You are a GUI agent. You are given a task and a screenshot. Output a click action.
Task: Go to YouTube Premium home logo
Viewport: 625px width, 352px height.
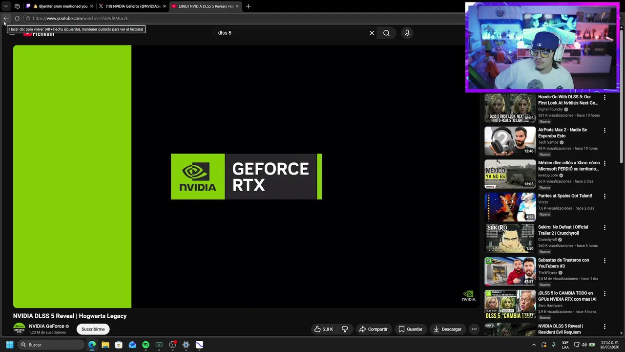[39, 34]
